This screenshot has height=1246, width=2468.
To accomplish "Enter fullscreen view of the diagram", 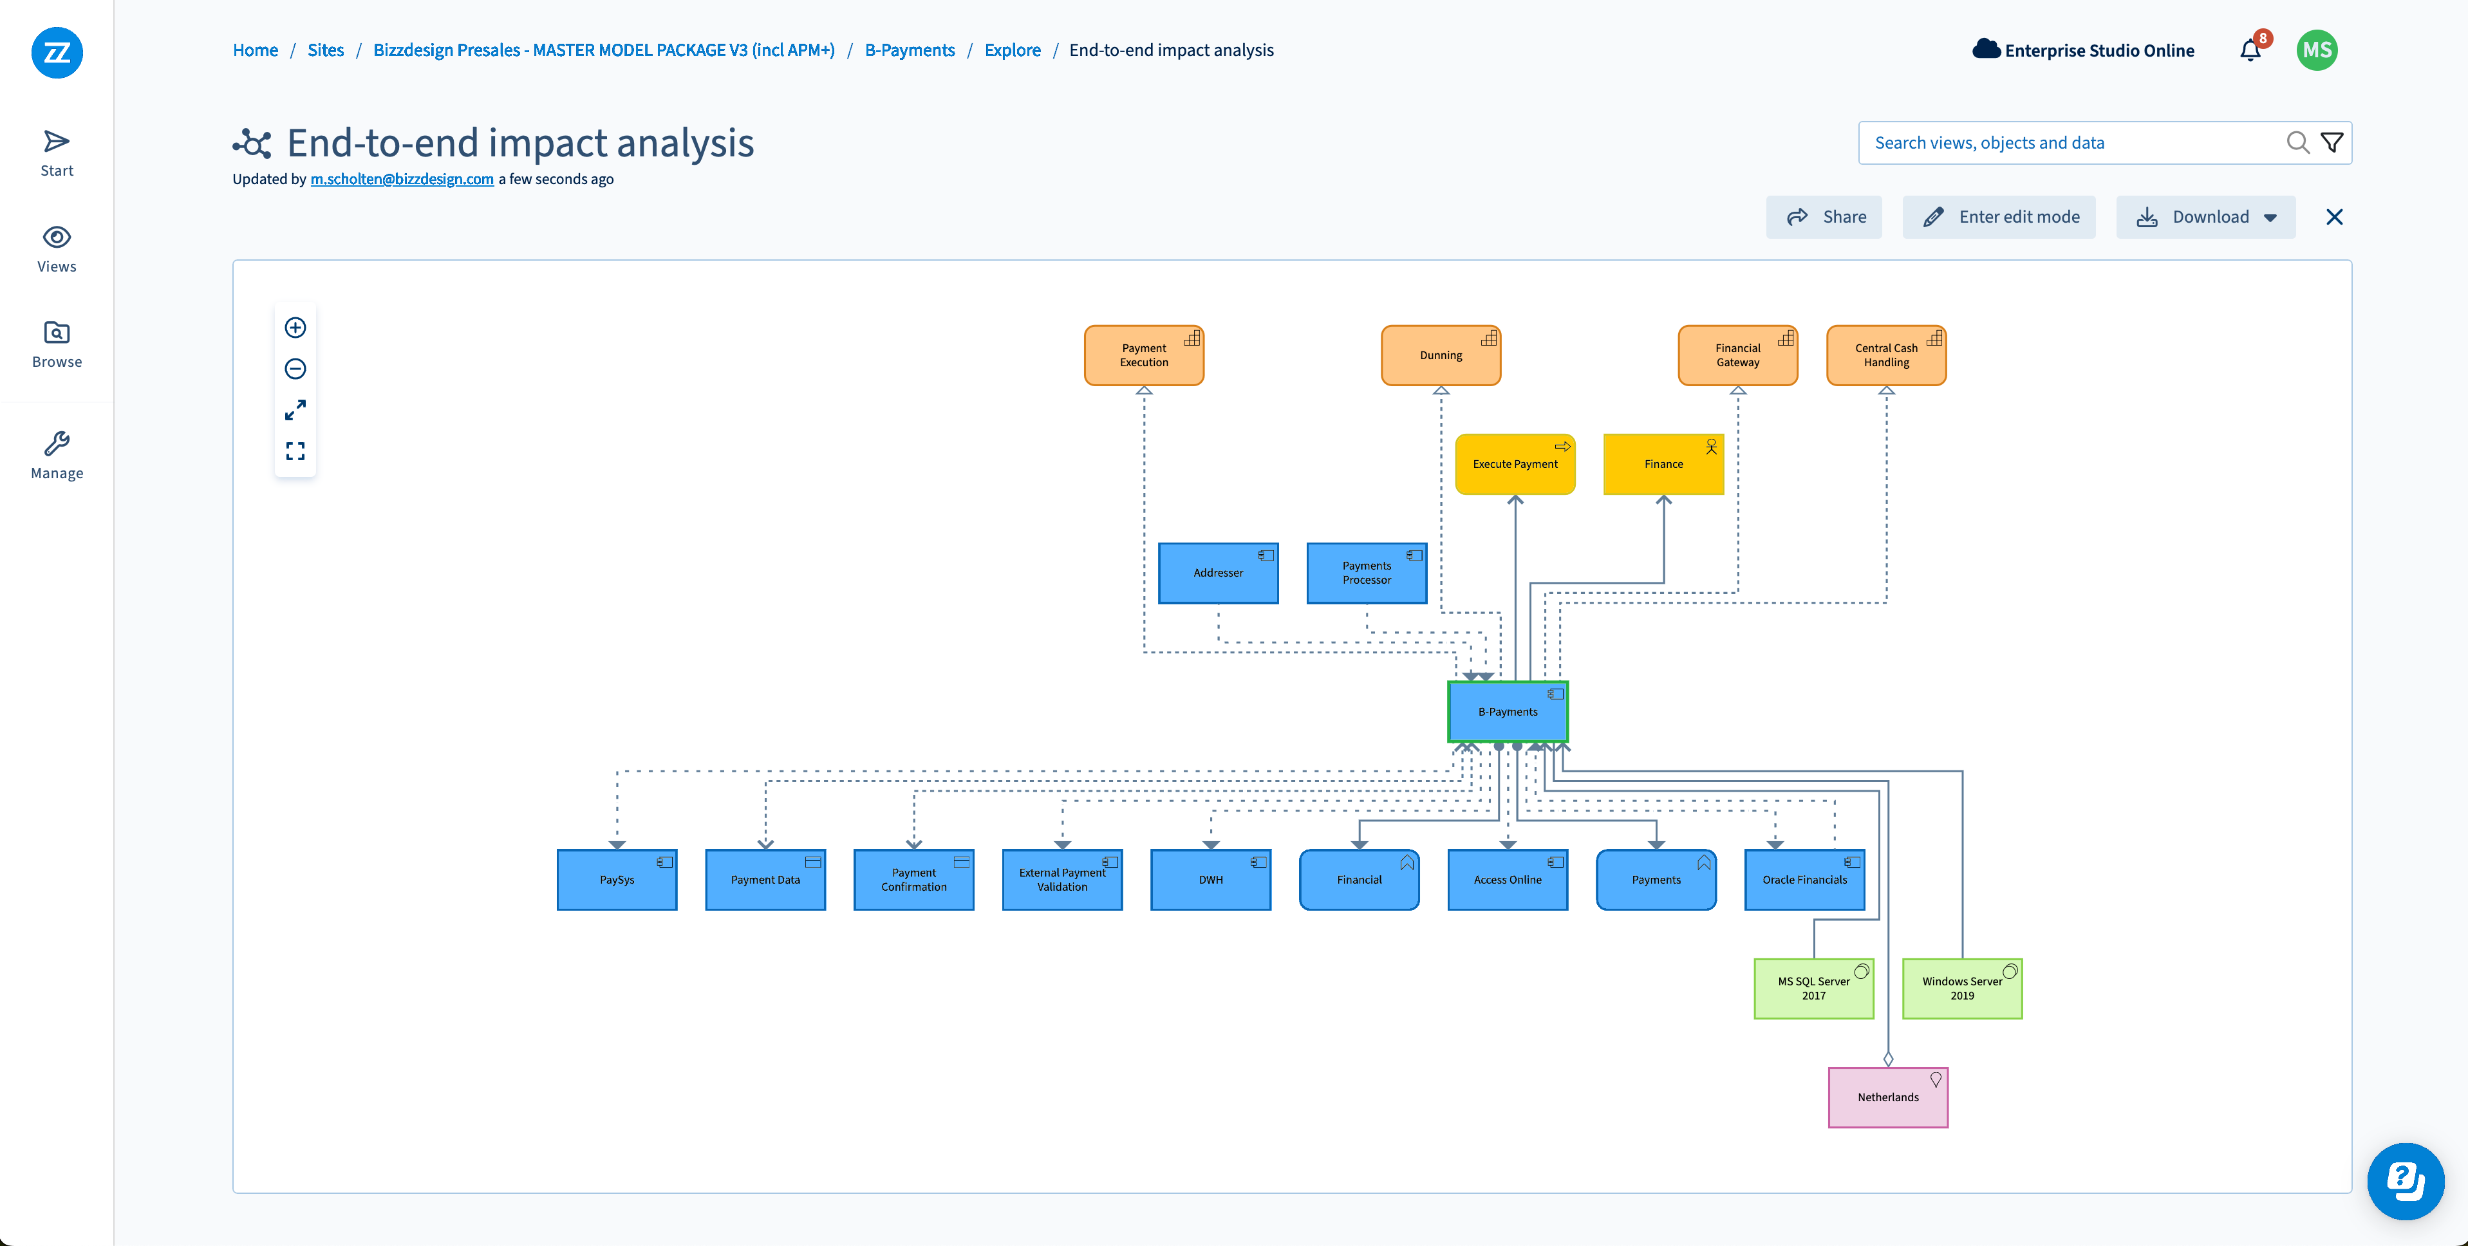I will 295,410.
